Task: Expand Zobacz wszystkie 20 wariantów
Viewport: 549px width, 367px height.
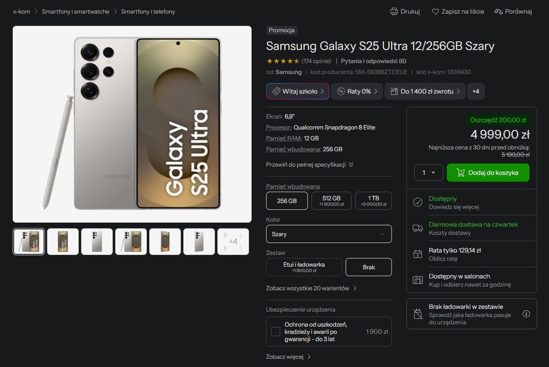Action: [x=312, y=288]
